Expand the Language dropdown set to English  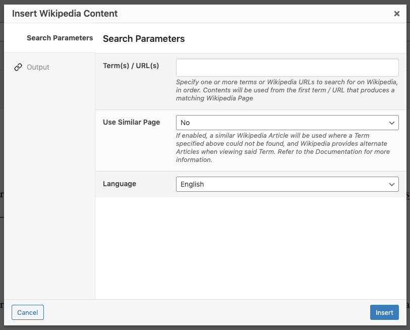[287, 184]
